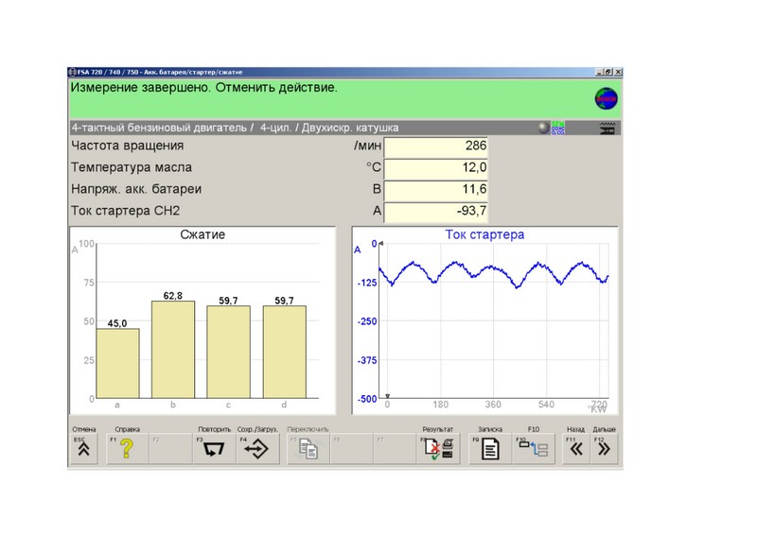Click the Bosch globe logo icon

[605, 97]
